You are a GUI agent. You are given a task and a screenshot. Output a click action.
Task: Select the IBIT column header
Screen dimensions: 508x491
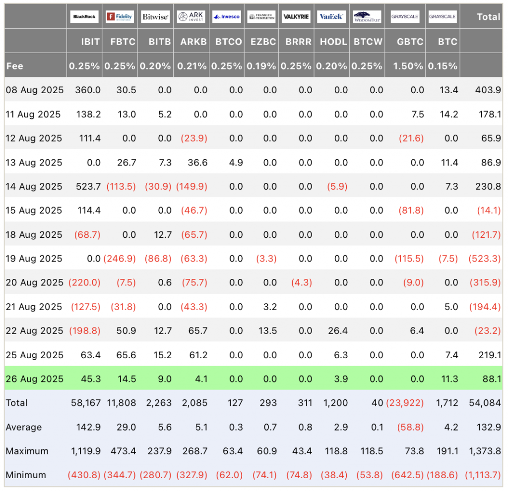90,42
